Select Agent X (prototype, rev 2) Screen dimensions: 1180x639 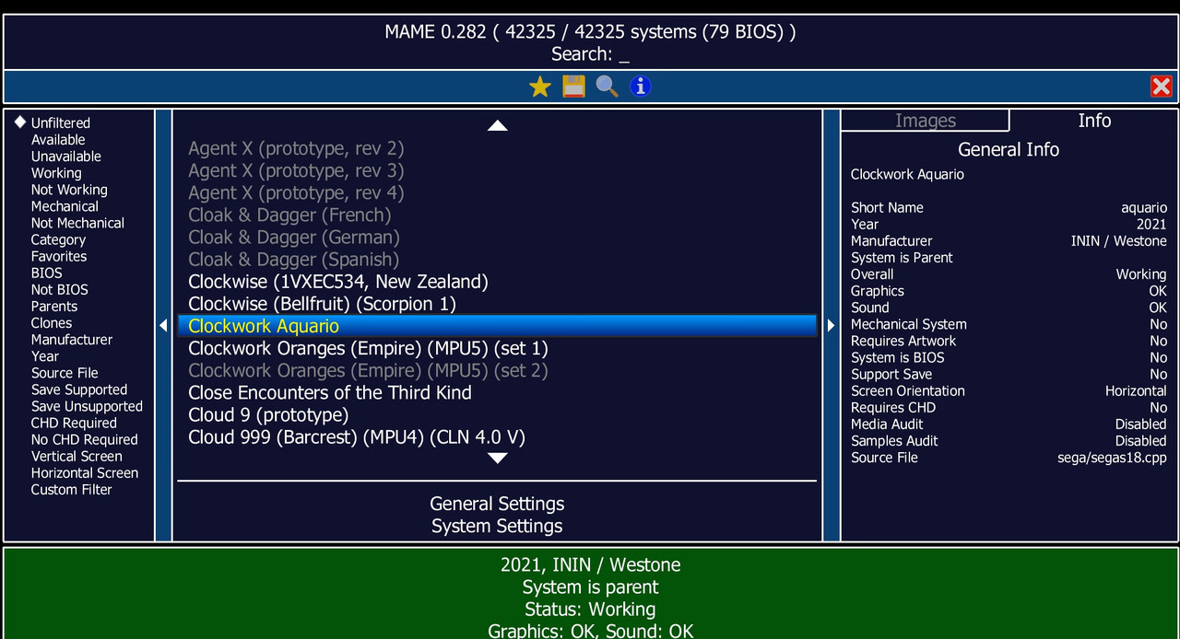click(x=497, y=148)
